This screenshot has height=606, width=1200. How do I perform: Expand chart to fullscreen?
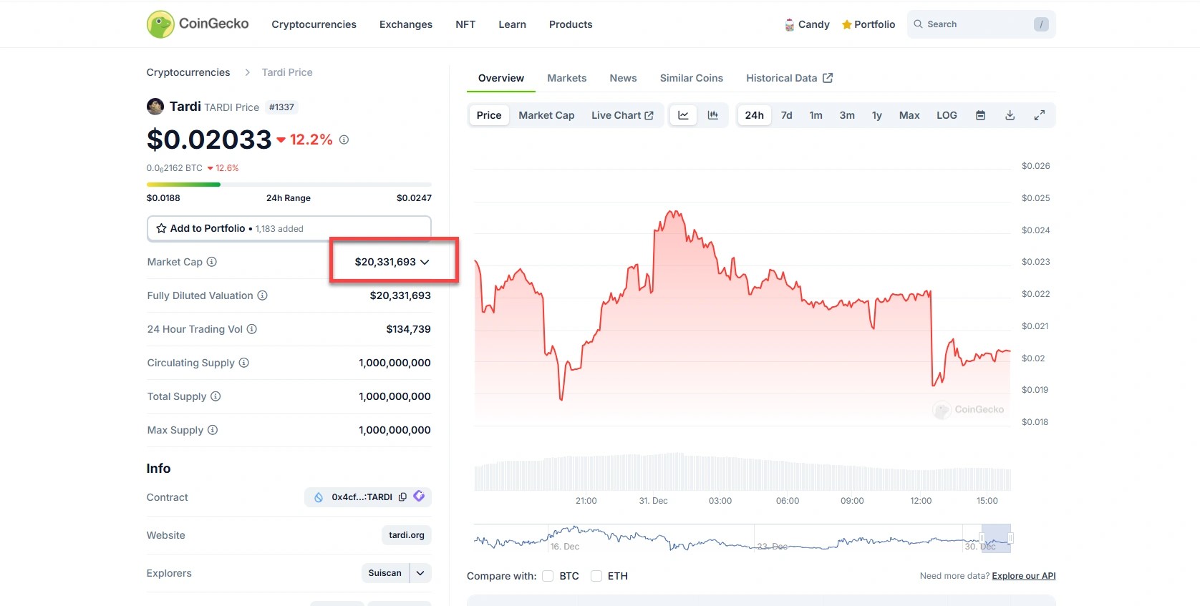(1040, 115)
